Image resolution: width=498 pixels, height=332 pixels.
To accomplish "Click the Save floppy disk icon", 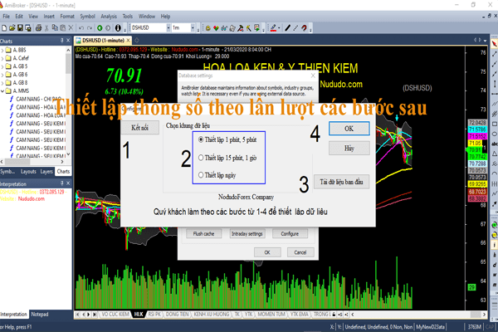I will [20, 28].
